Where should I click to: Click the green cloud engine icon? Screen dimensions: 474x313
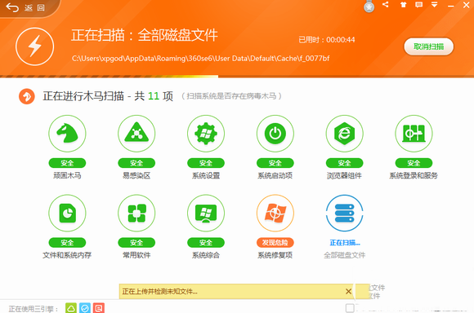pos(71,308)
